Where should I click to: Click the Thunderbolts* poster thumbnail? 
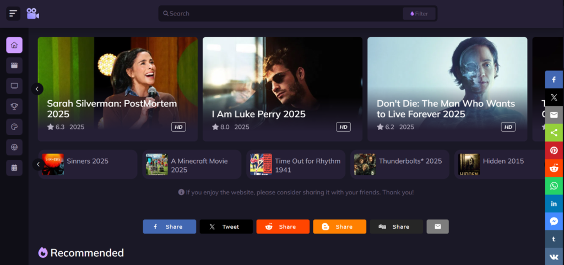365,164
